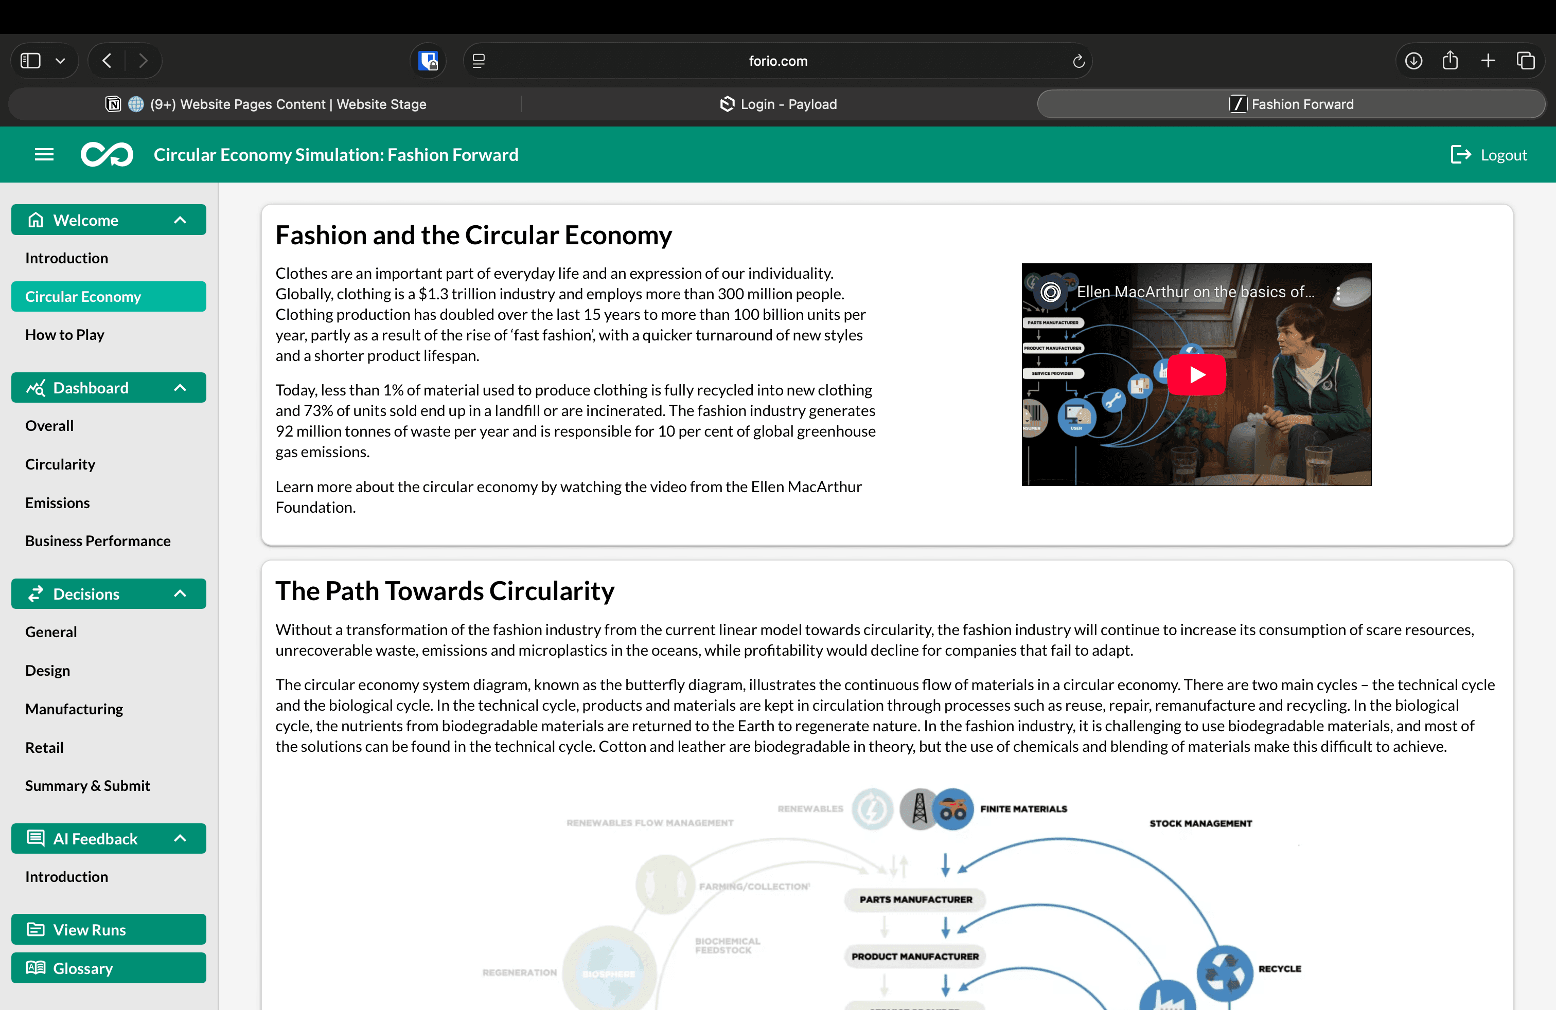
Task: Open the hamburger menu icon
Action: point(44,155)
